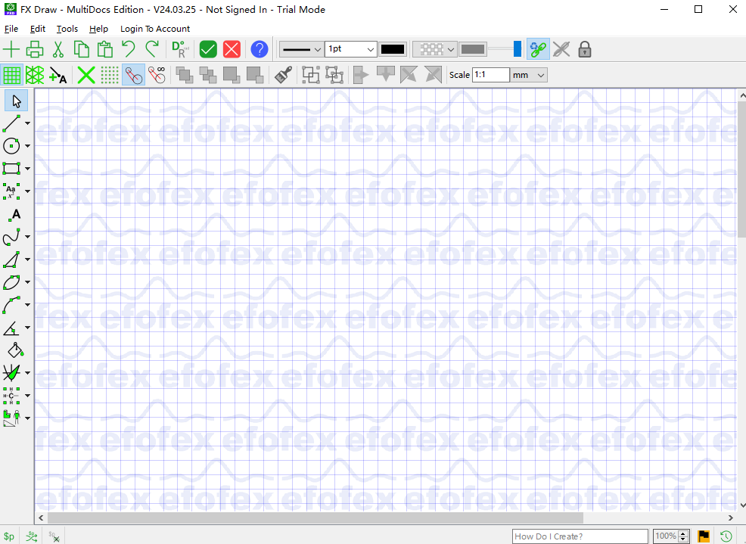Expand the rectangle tool options arrow
This screenshot has height=544, width=746.
coord(27,169)
